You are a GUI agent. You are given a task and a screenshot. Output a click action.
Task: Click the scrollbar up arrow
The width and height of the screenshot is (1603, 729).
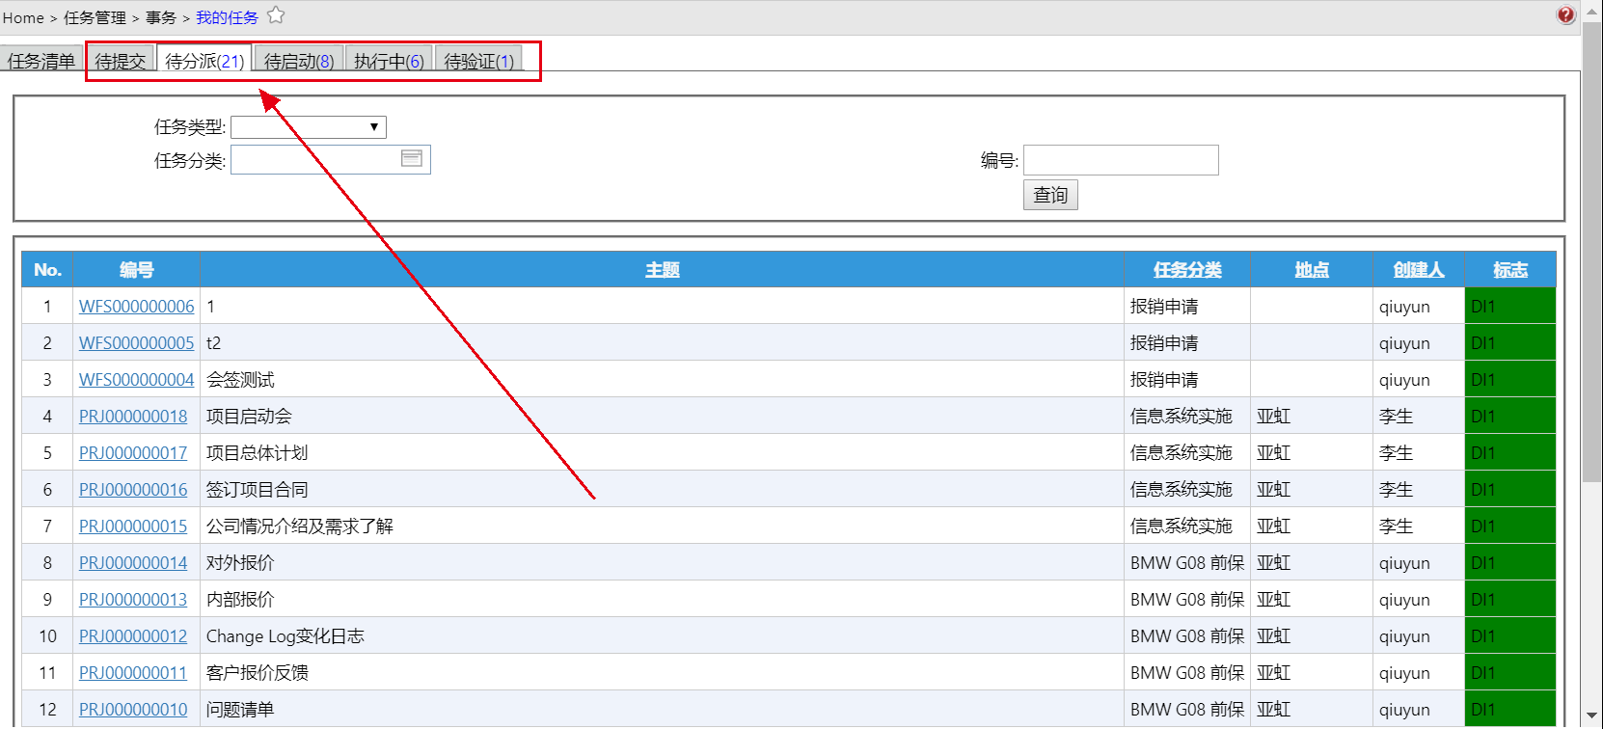[x=1592, y=12]
